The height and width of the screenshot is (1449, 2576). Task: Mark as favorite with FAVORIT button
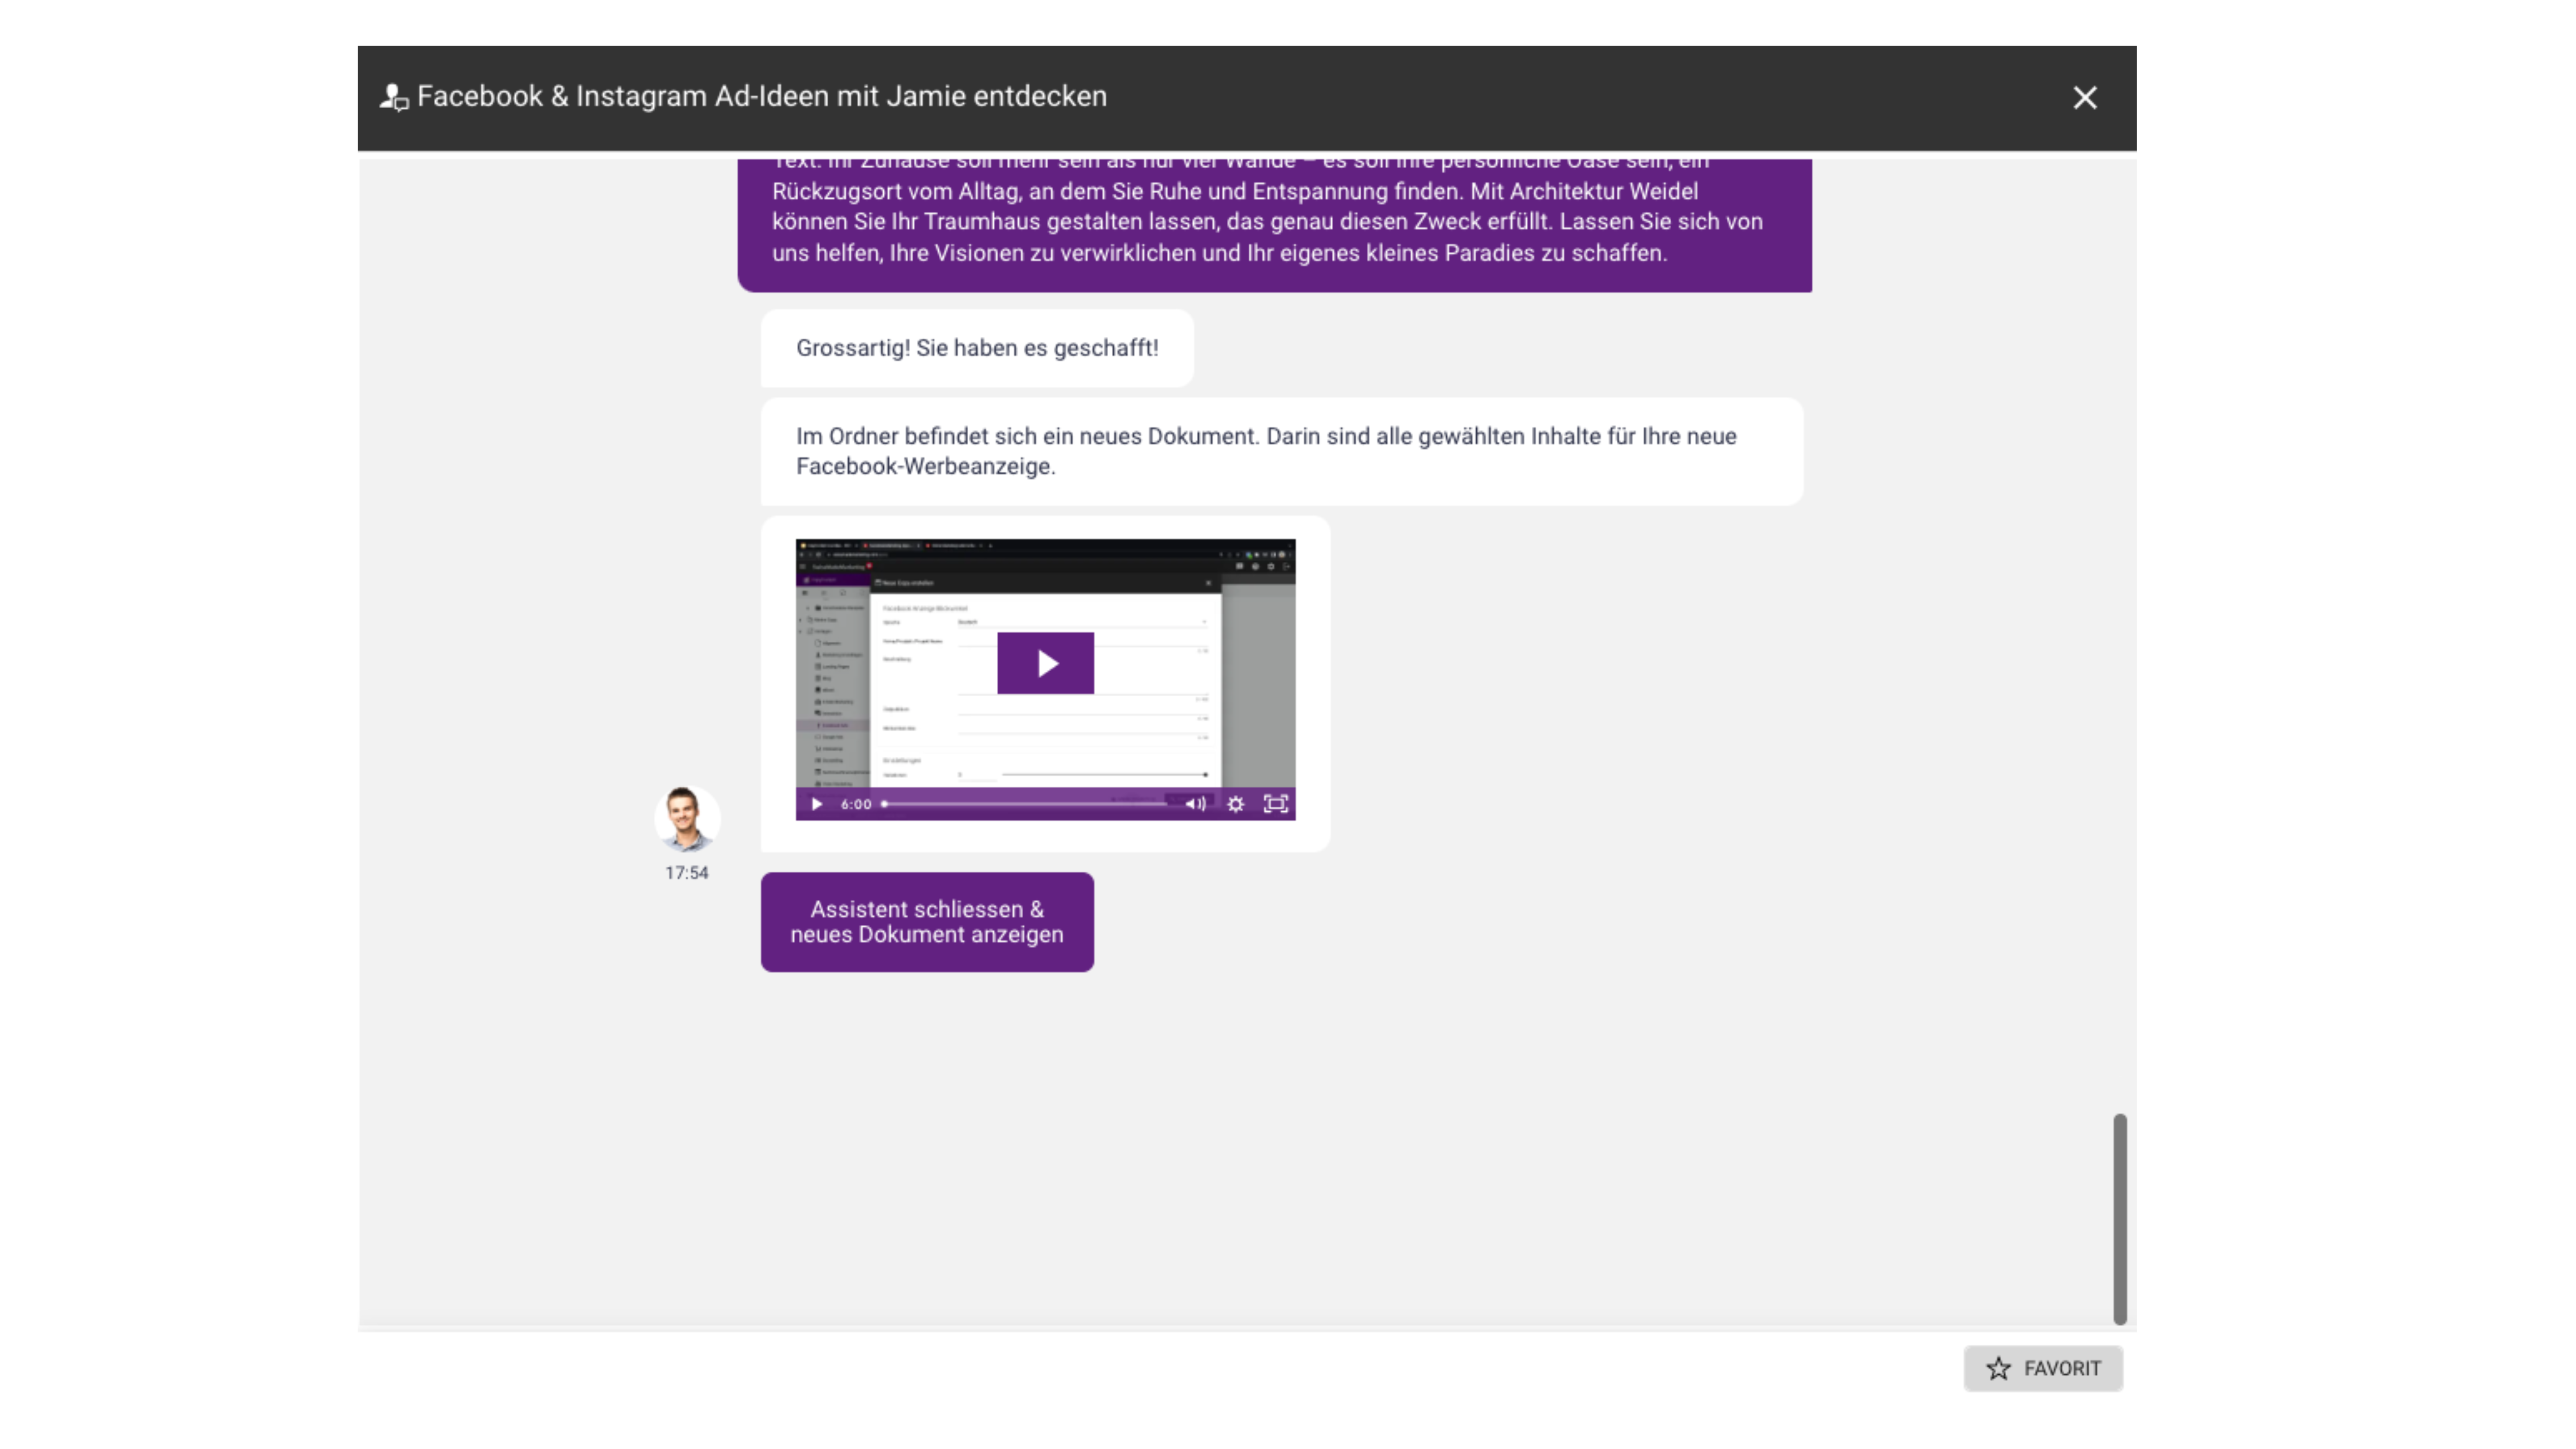click(x=2043, y=1368)
